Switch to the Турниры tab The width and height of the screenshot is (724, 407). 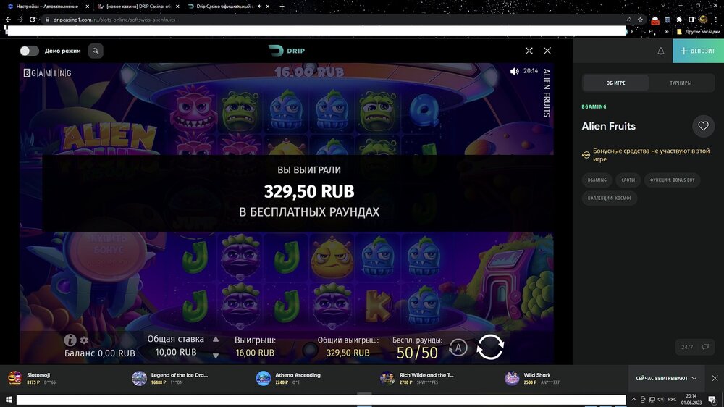click(681, 83)
